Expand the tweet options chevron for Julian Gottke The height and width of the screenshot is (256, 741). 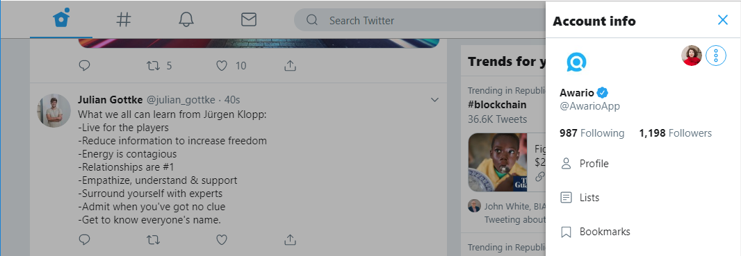(x=434, y=100)
